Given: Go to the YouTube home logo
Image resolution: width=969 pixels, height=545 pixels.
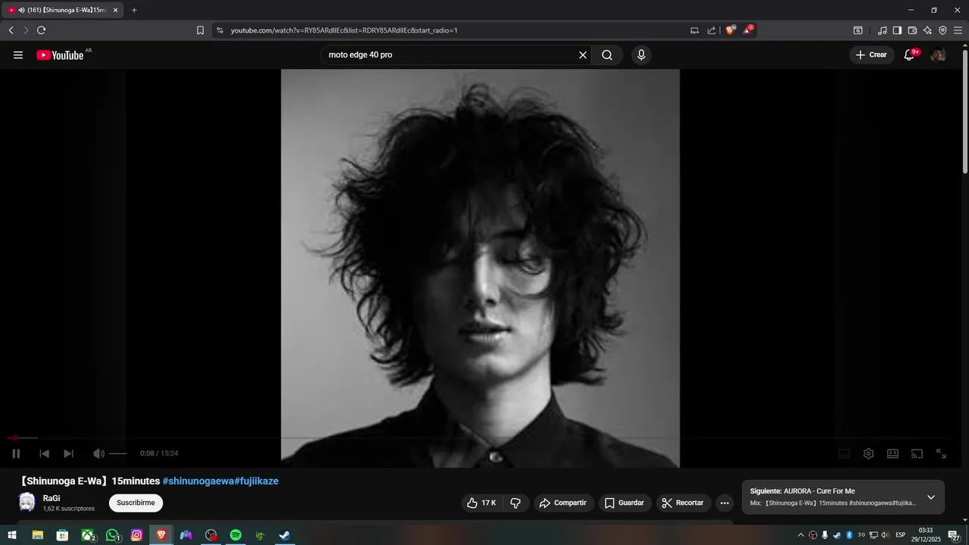Looking at the screenshot, I should [60, 55].
